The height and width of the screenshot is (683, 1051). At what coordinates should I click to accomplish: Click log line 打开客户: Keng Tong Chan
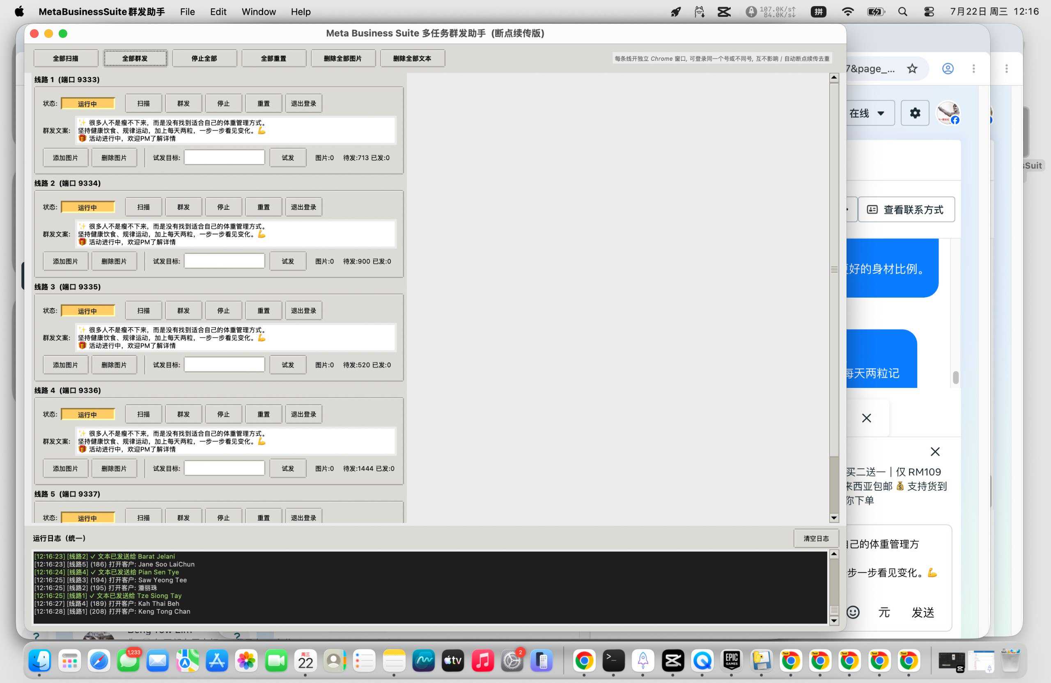[x=112, y=612]
